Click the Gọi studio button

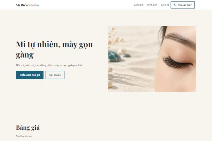pyautogui.click(x=55, y=75)
